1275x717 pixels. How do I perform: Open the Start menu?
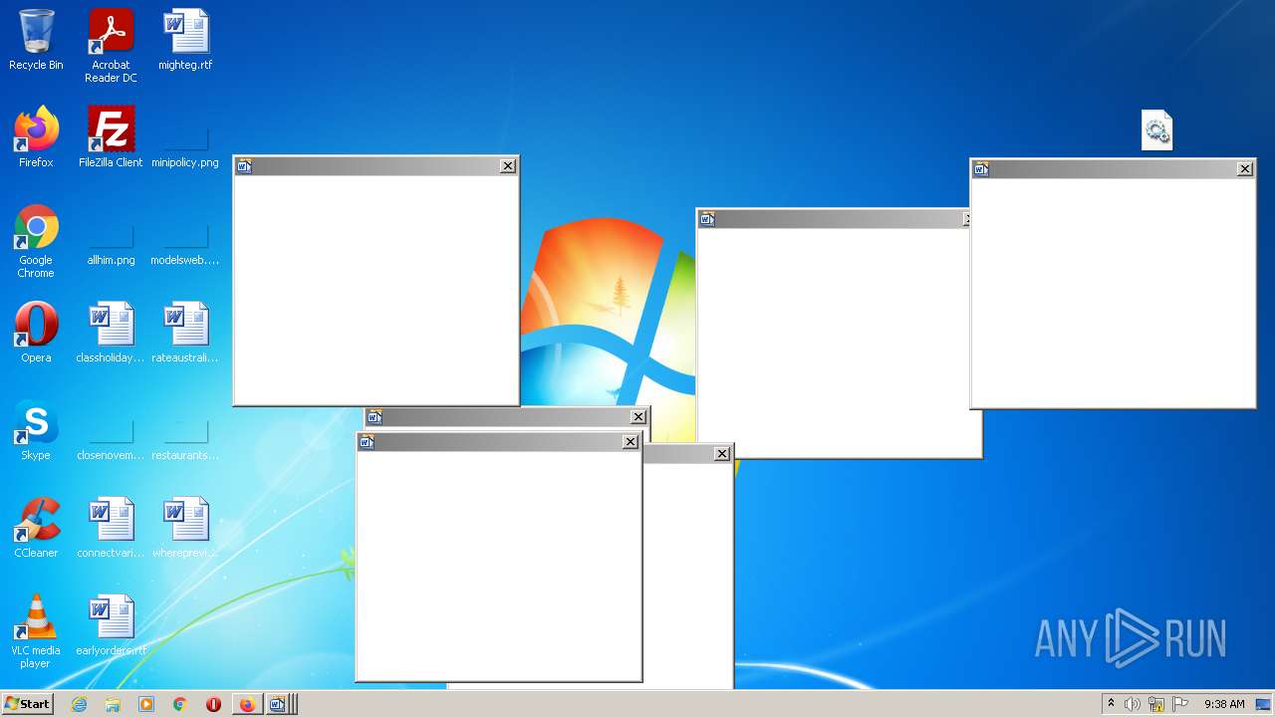tap(27, 703)
